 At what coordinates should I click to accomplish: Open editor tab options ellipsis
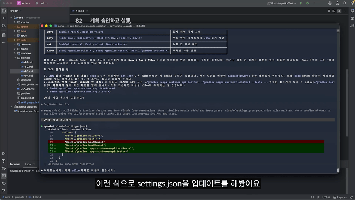(x=345, y=11)
